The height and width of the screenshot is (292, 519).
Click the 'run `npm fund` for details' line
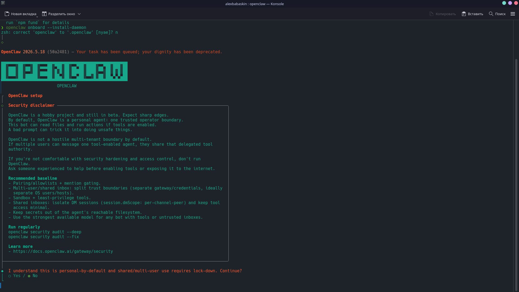click(x=38, y=23)
